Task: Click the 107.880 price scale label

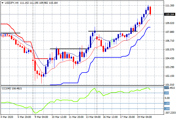Action: (x=170, y=32)
